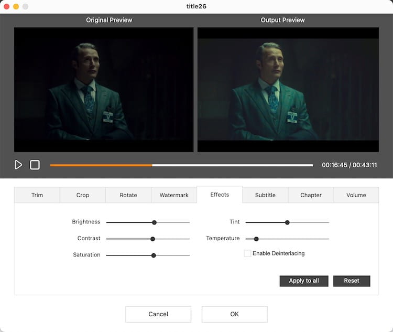Switch to the Chapter tab
393x332 pixels.
click(x=311, y=195)
